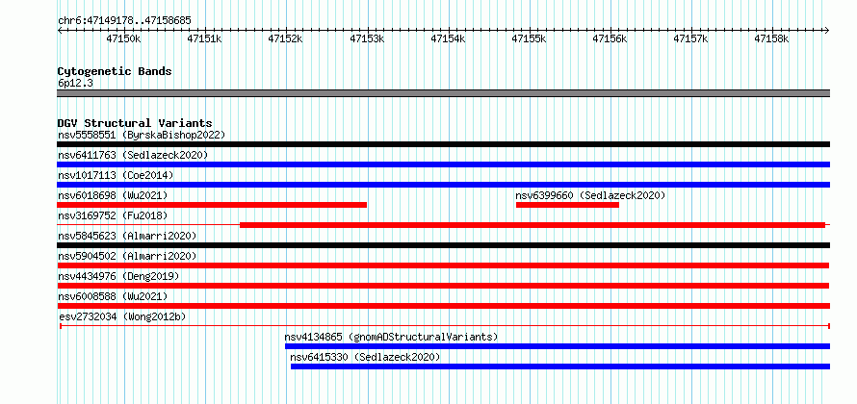Click the nsv6018698 (Wu2021) label

(x=113, y=195)
